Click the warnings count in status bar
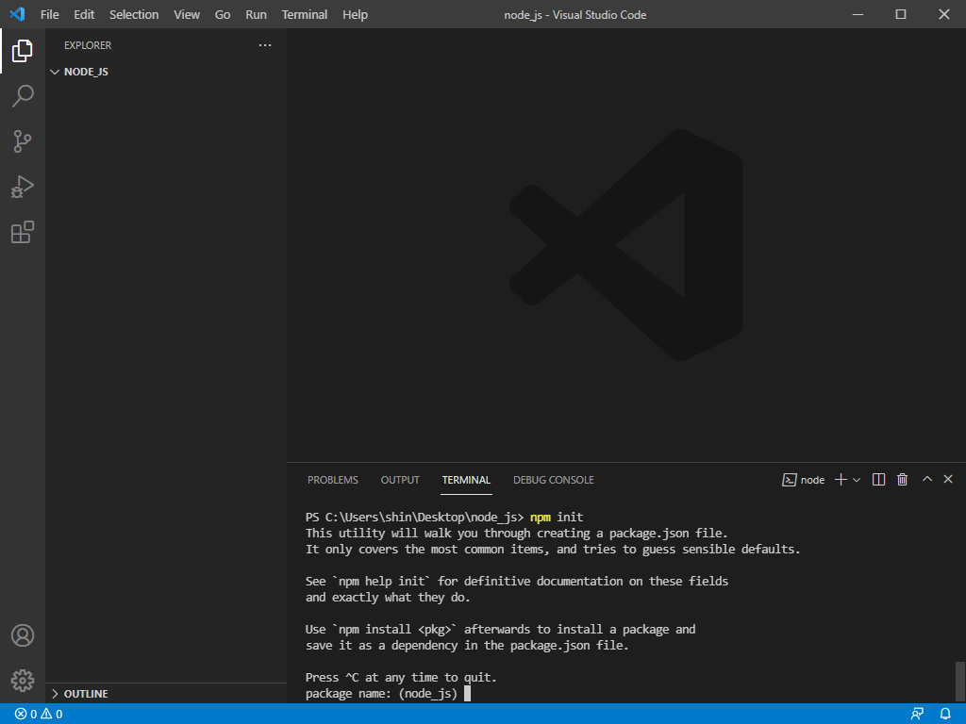This screenshot has width=966, height=724. click(52, 714)
